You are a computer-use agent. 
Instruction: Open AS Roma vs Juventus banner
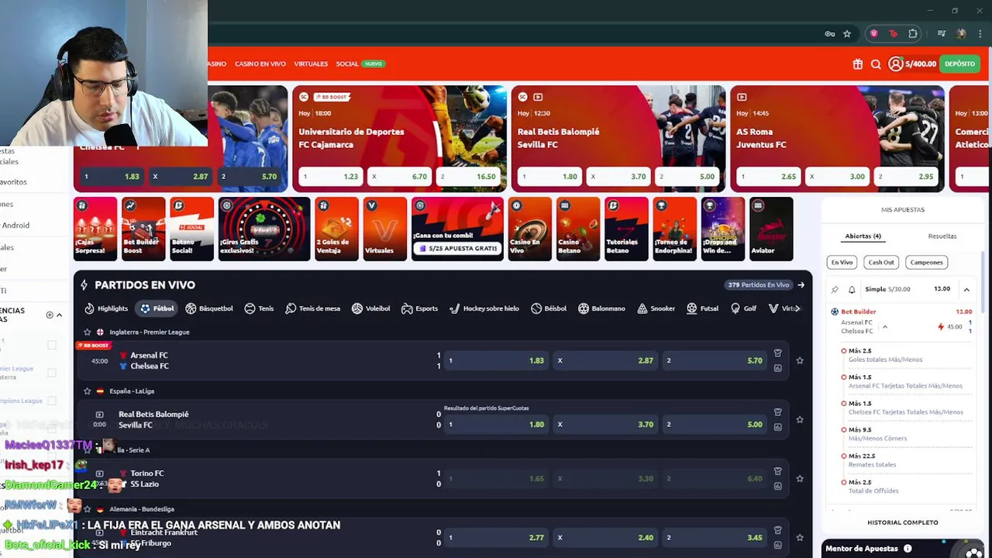pos(837,139)
